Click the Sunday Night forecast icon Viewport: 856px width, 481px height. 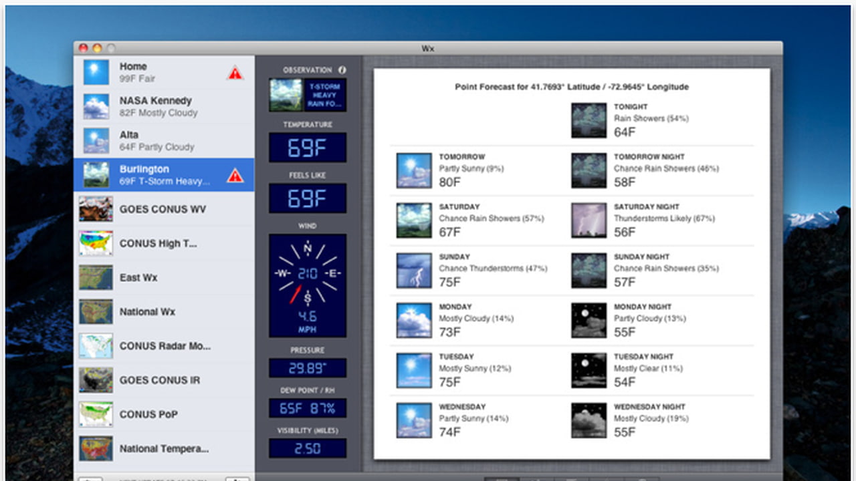588,271
